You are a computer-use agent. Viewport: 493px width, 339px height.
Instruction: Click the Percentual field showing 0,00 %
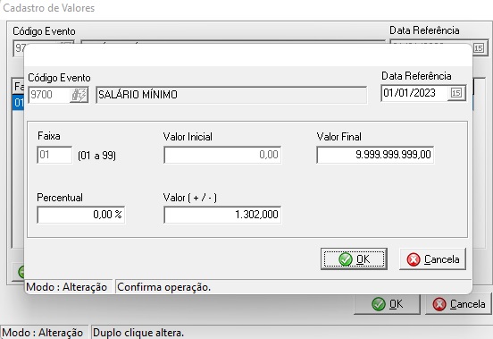coord(80,215)
